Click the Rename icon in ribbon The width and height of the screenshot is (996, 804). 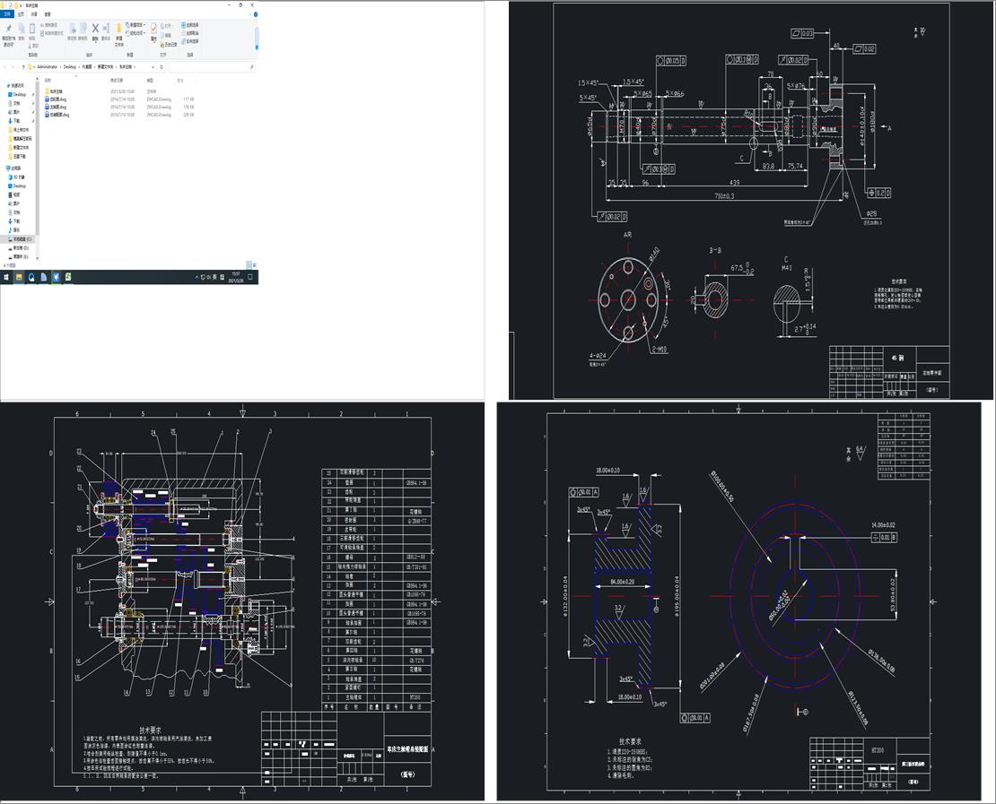tap(106, 31)
